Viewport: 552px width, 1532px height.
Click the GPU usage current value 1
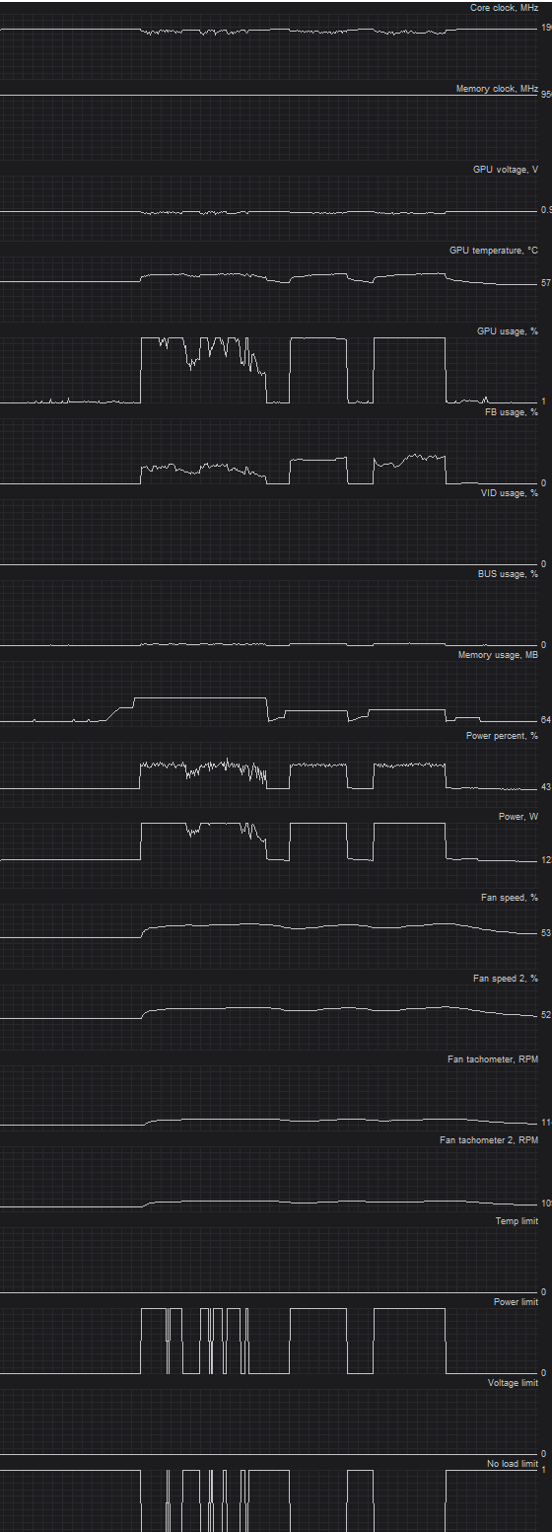click(x=544, y=401)
